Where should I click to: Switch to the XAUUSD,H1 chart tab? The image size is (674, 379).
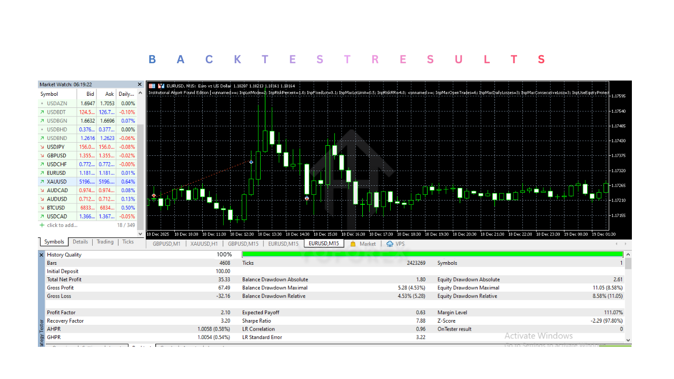pyautogui.click(x=205, y=244)
